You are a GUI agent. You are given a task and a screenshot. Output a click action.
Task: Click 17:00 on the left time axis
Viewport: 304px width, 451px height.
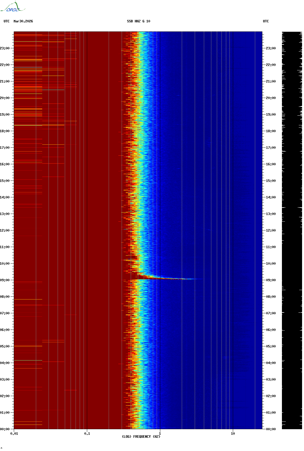[5, 148]
